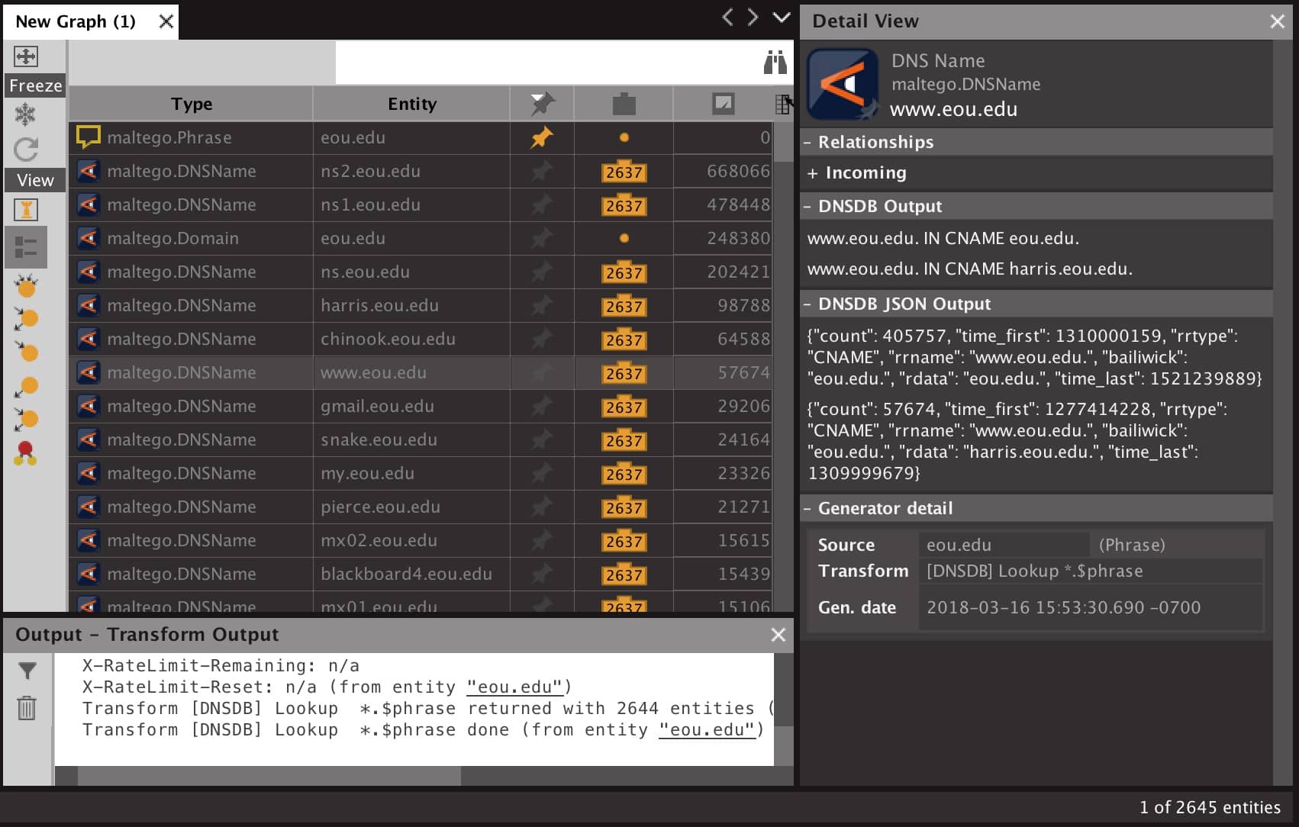Toggle the pin for ns2.eou.edu
The height and width of the screenshot is (827, 1299).
(541, 171)
